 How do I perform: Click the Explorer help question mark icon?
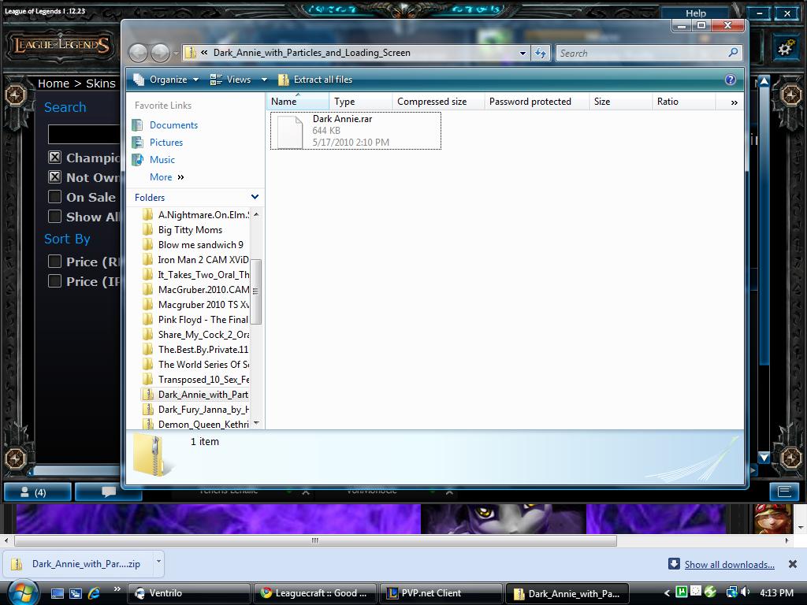tap(730, 80)
